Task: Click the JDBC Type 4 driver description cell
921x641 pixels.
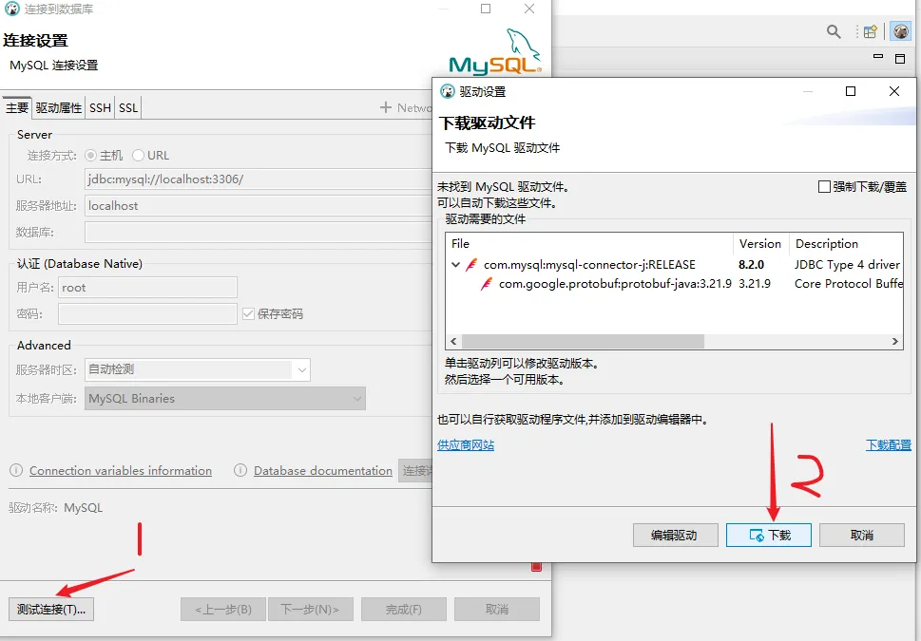Action: 848,265
